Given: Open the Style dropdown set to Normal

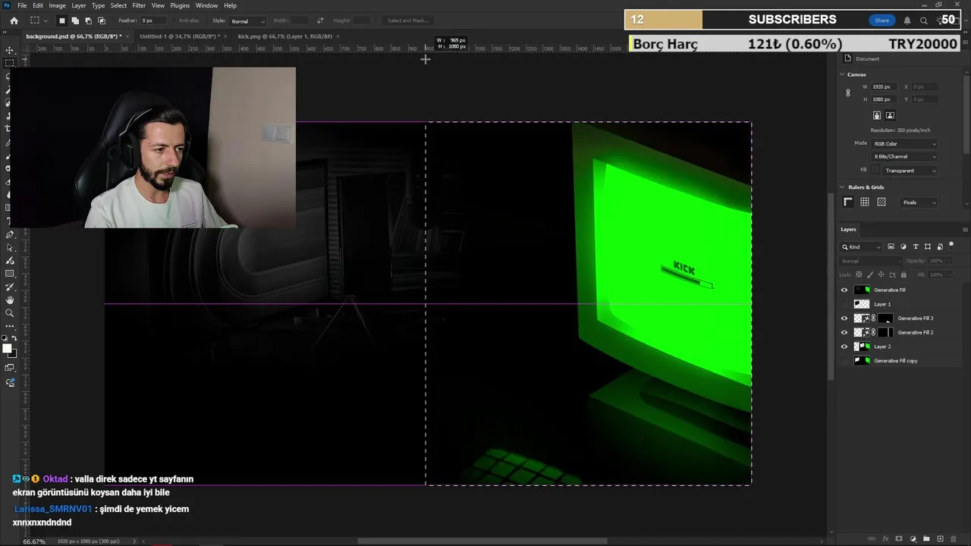Looking at the screenshot, I should [x=247, y=21].
